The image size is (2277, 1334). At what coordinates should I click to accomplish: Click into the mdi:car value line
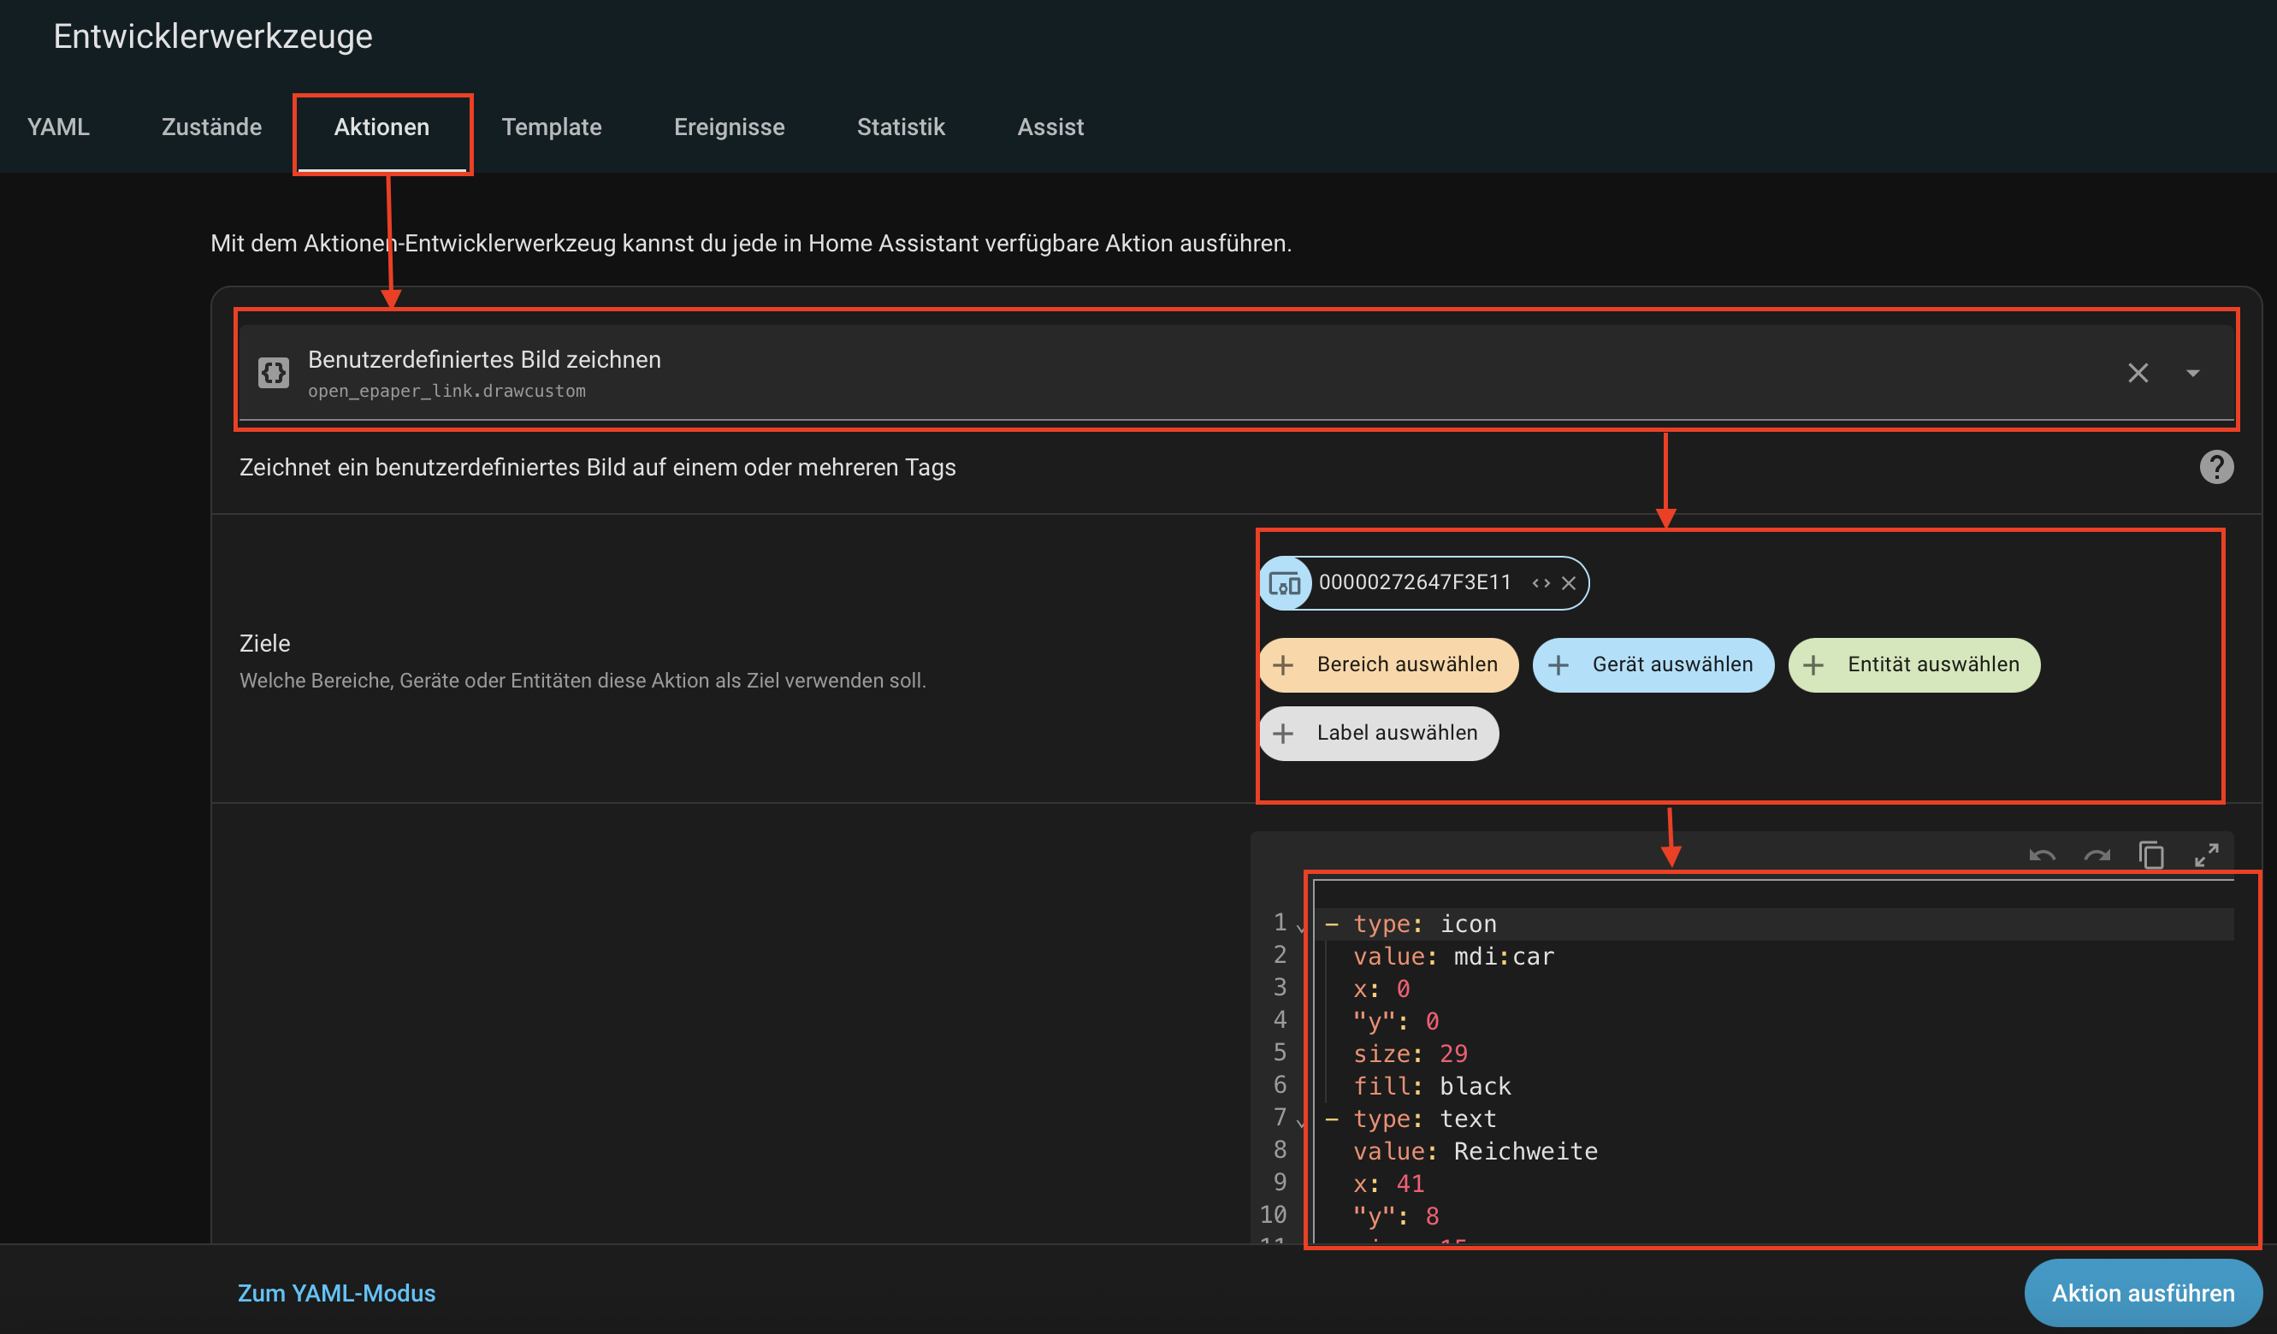1503,957
